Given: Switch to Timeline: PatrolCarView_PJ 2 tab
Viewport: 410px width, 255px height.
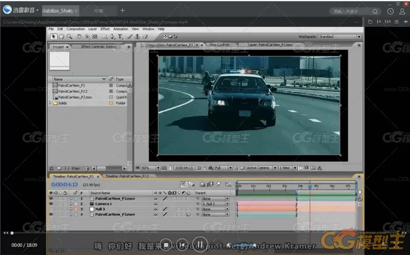Looking at the screenshot, I should [127, 176].
